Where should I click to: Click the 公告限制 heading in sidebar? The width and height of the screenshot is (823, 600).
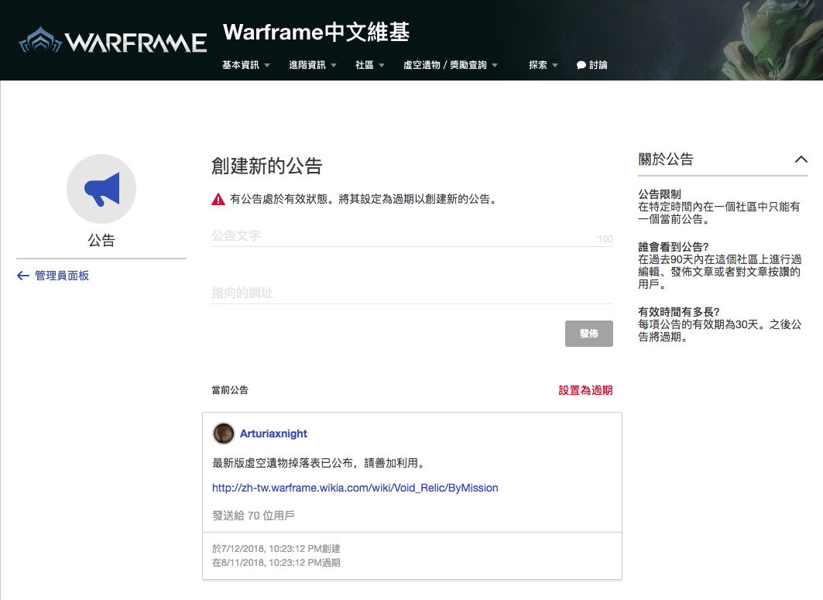[x=659, y=194]
